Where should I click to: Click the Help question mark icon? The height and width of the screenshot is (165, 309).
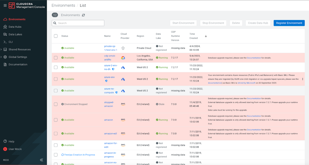5,141
